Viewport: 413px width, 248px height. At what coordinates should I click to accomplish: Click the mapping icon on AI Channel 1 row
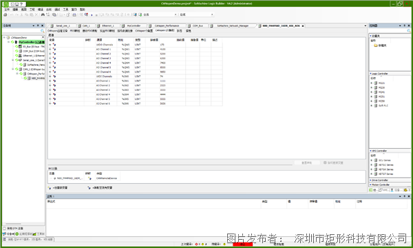(54, 81)
